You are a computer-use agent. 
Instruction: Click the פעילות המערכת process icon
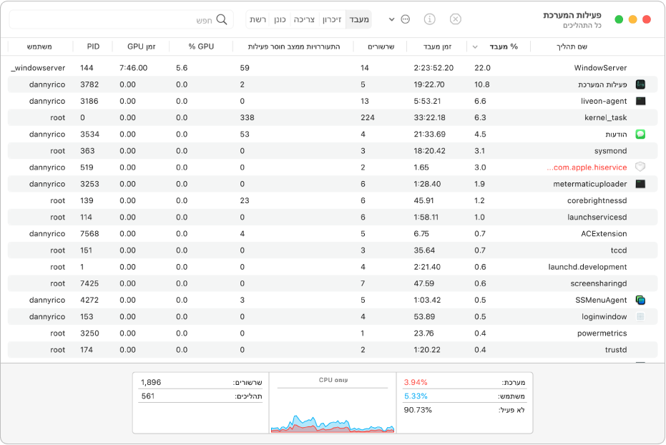tap(640, 84)
